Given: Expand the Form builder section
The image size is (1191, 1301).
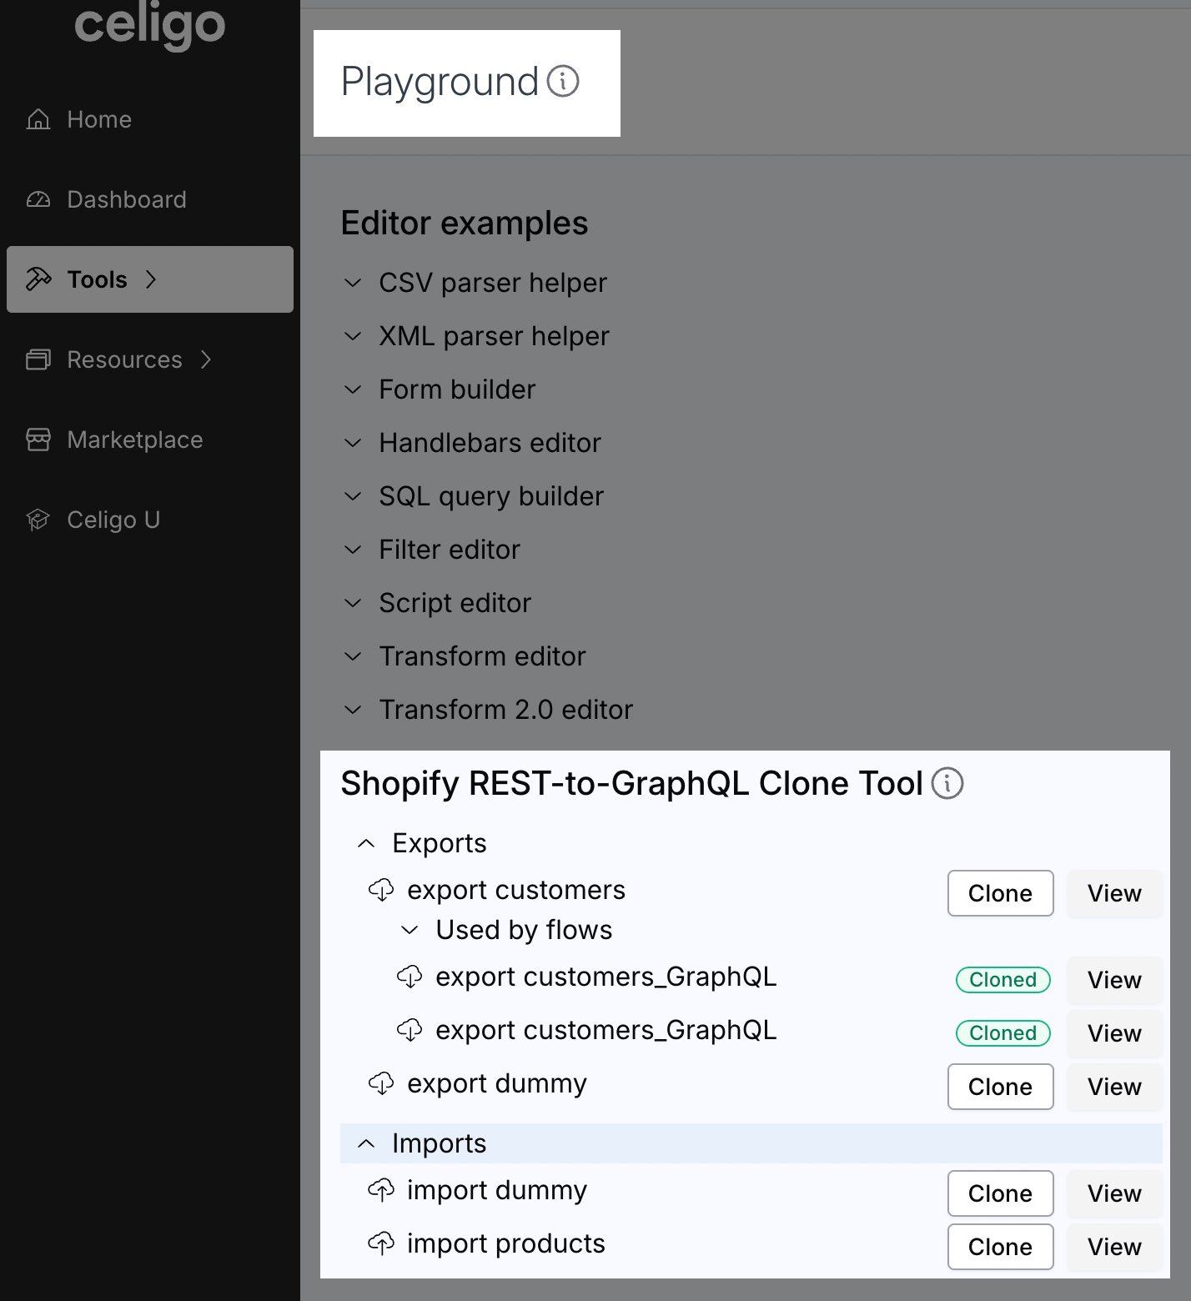Looking at the screenshot, I should [353, 389].
